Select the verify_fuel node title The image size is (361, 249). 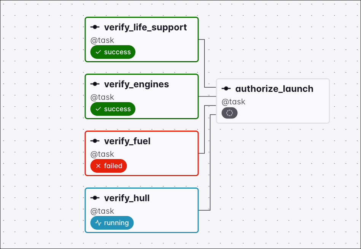(127, 141)
